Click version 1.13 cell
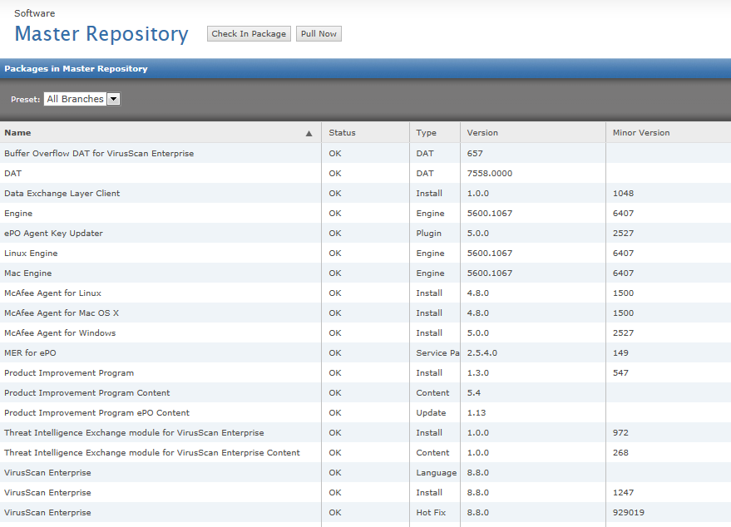Viewport: 731px width, 527px height. [477, 413]
